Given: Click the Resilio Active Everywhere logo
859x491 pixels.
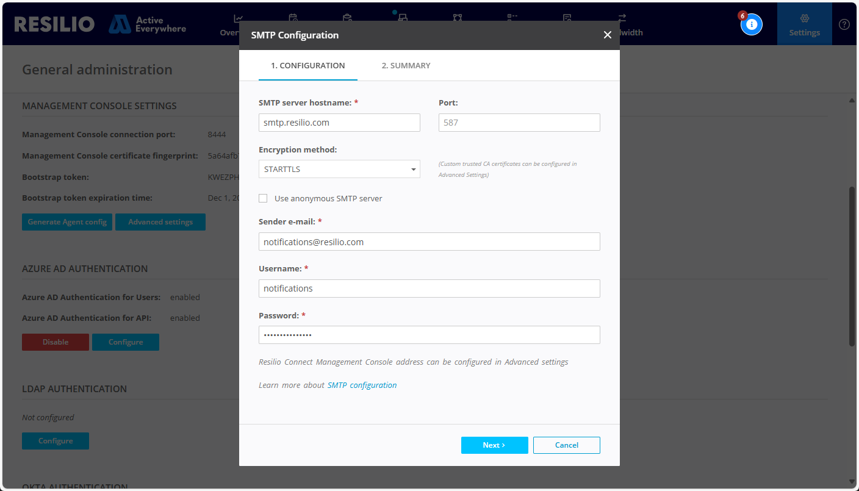Looking at the screenshot, I should pos(101,24).
